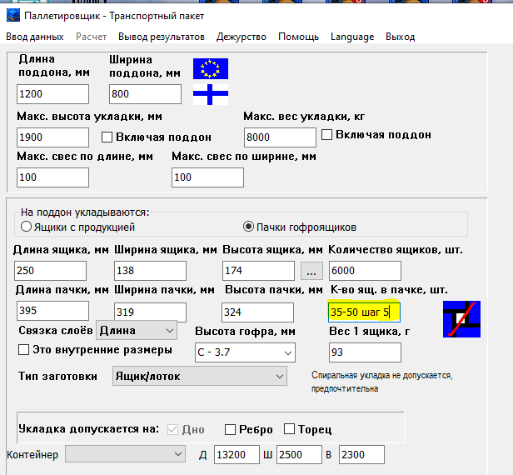The width and height of the screenshot is (513, 475).
Task: Edit the length overhang field
Action: tap(52, 177)
